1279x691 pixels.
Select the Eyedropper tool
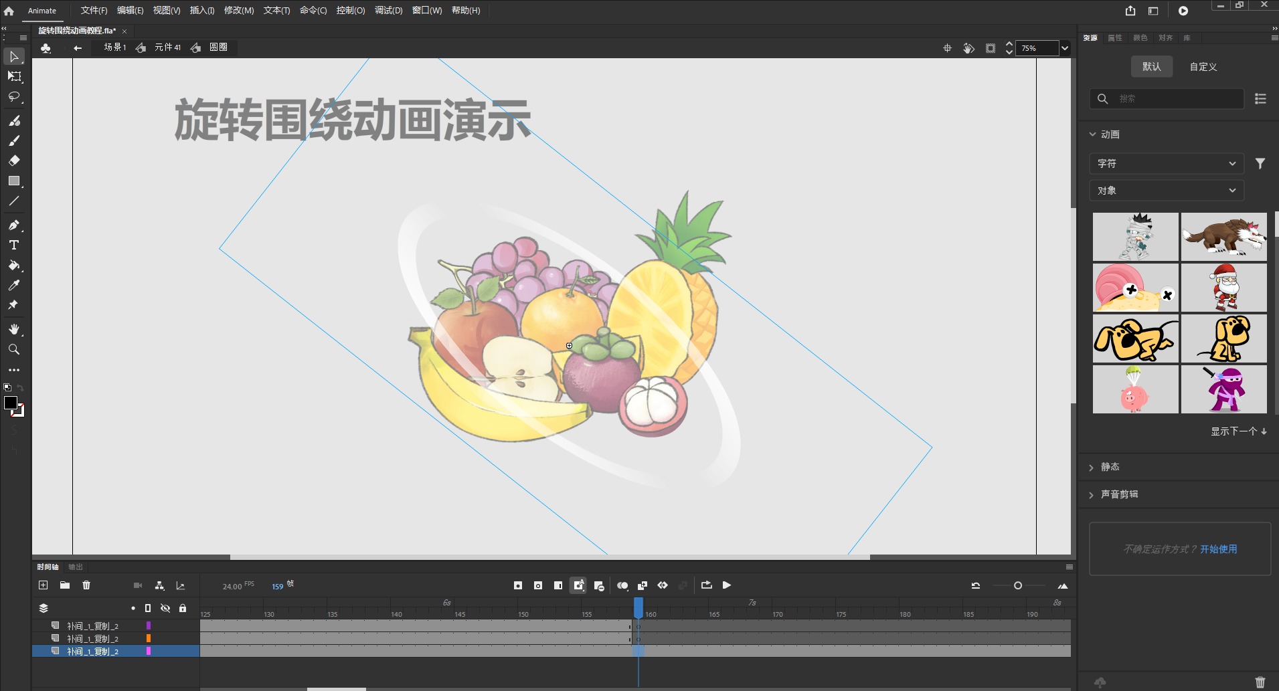point(14,285)
